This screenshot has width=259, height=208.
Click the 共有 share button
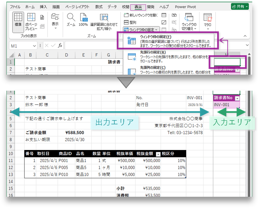click(x=240, y=6)
